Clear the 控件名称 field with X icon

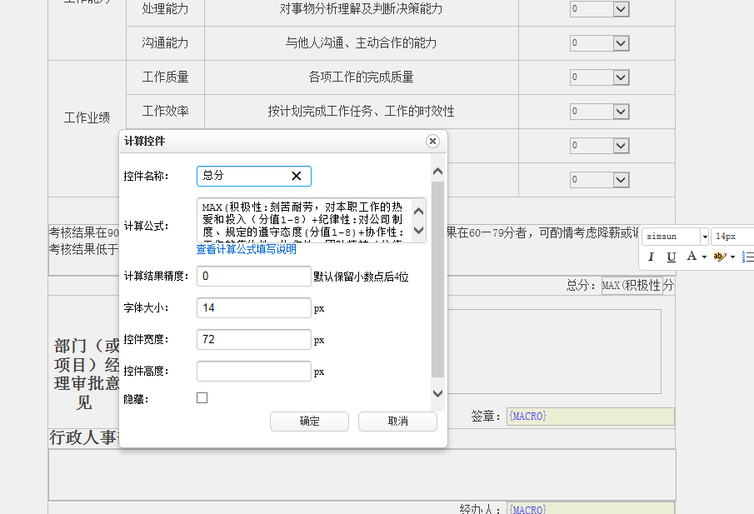click(297, 176)
